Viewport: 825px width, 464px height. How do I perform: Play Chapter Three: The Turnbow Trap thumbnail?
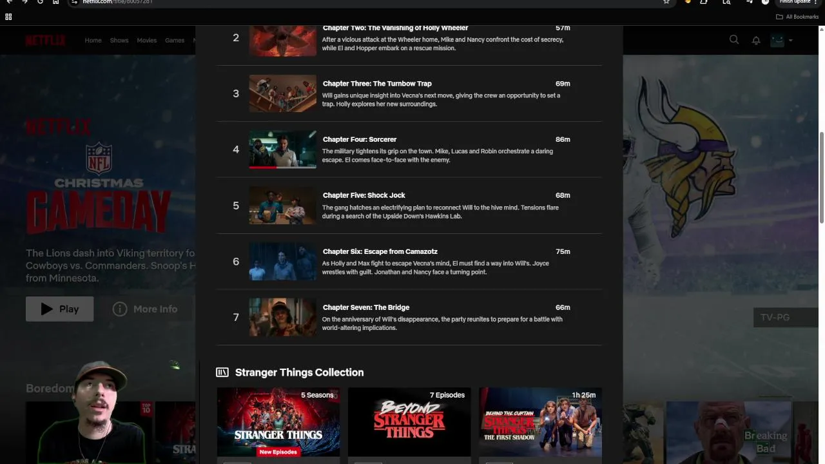pos(283,93)
